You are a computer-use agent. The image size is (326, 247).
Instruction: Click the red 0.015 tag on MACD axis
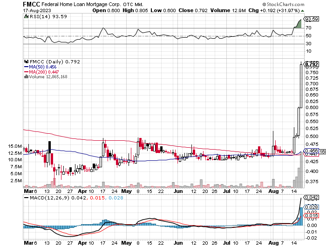click(311, 216)
